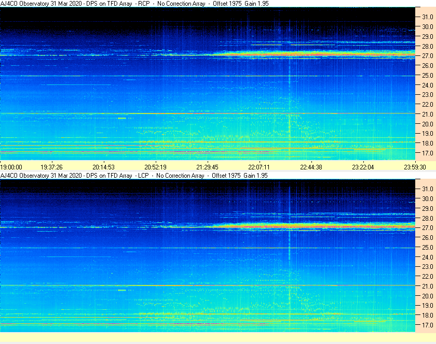
Task: Click the 19.0 frequency label in RCP panel
Action: click(x=428, y=134)
